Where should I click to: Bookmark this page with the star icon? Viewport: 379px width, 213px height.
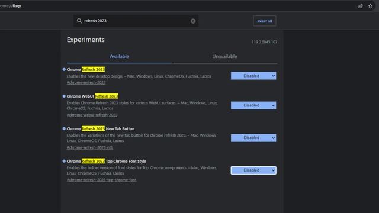coord(370,6)
